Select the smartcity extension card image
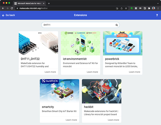Screen dimensions: 161x125 [59, 91]
